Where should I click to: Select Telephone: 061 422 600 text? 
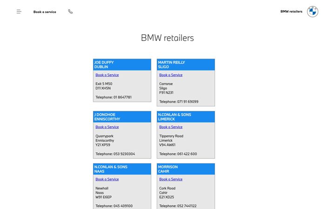(178, 154)
